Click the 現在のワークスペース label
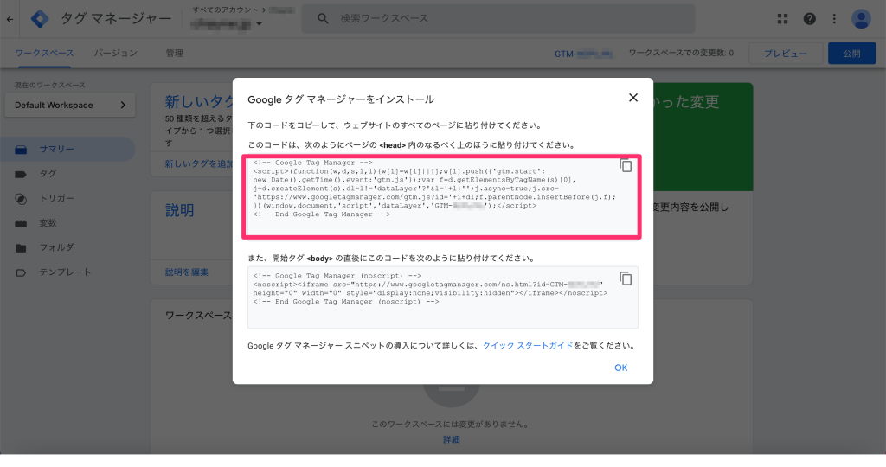 (50, 85)
